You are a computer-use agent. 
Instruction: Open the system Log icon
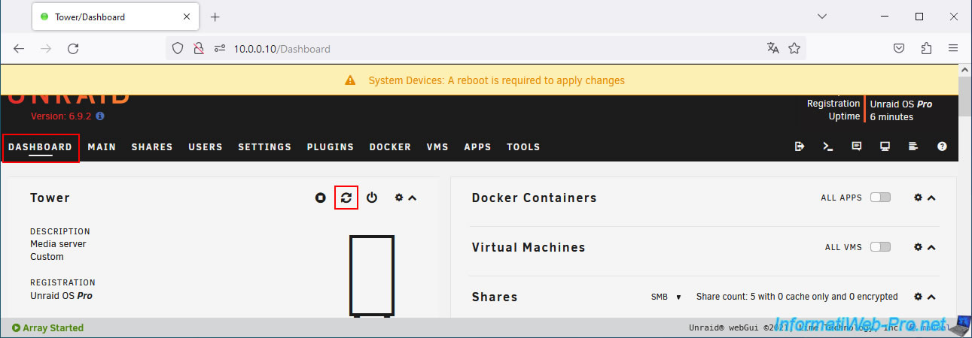913,147
